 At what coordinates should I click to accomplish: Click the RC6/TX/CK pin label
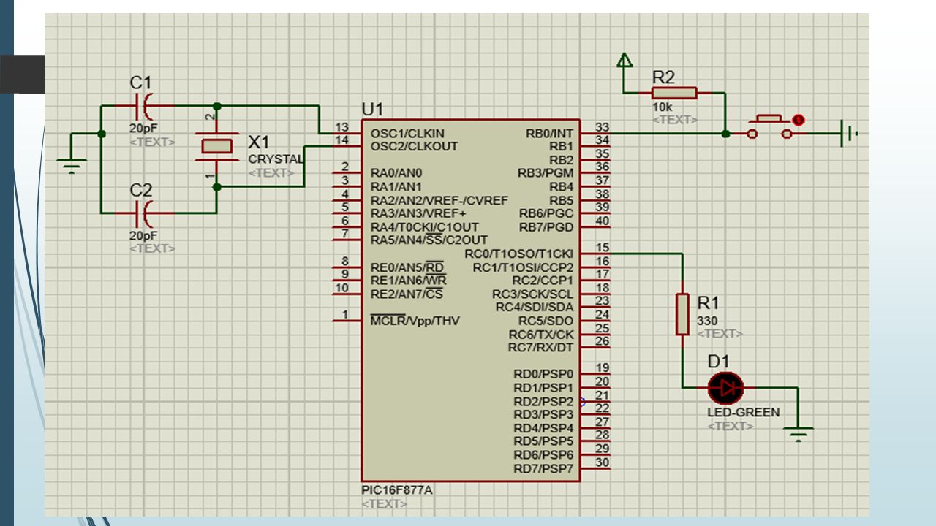[x=541, y=334]
